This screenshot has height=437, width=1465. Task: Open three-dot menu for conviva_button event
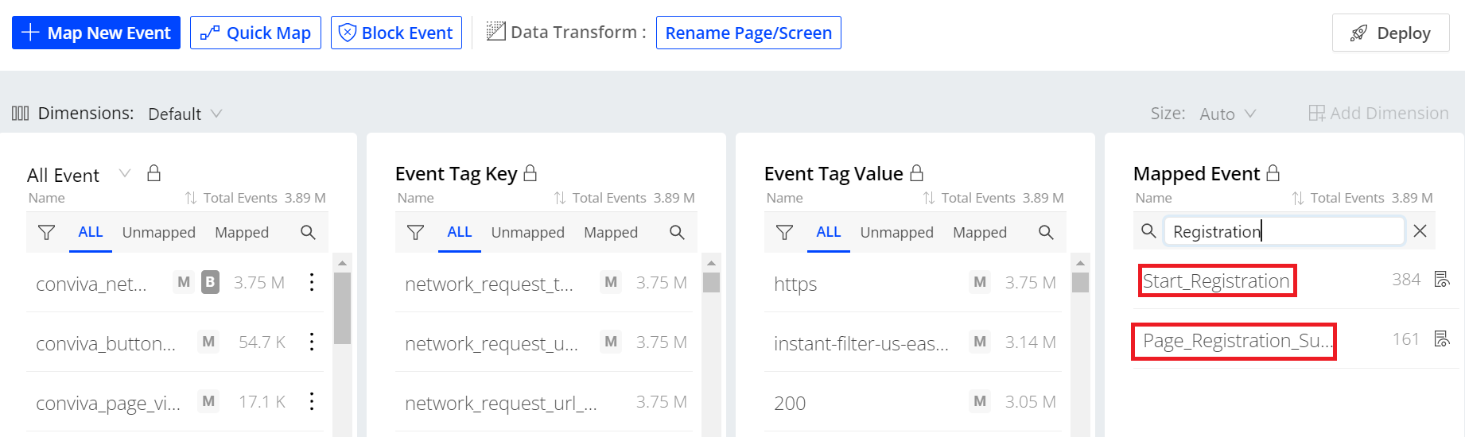[312, 342]
